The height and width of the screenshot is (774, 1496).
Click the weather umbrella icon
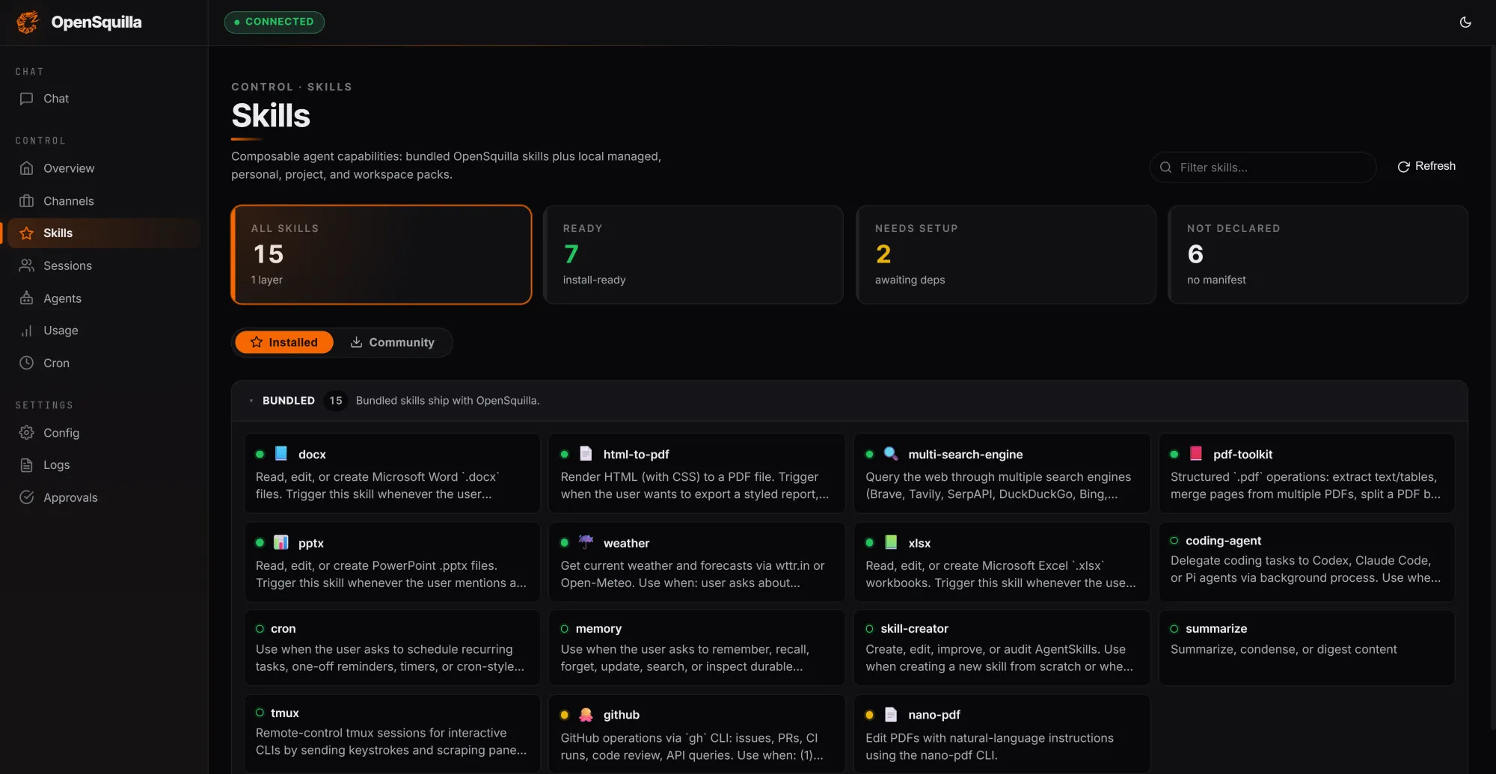[586, 542]
